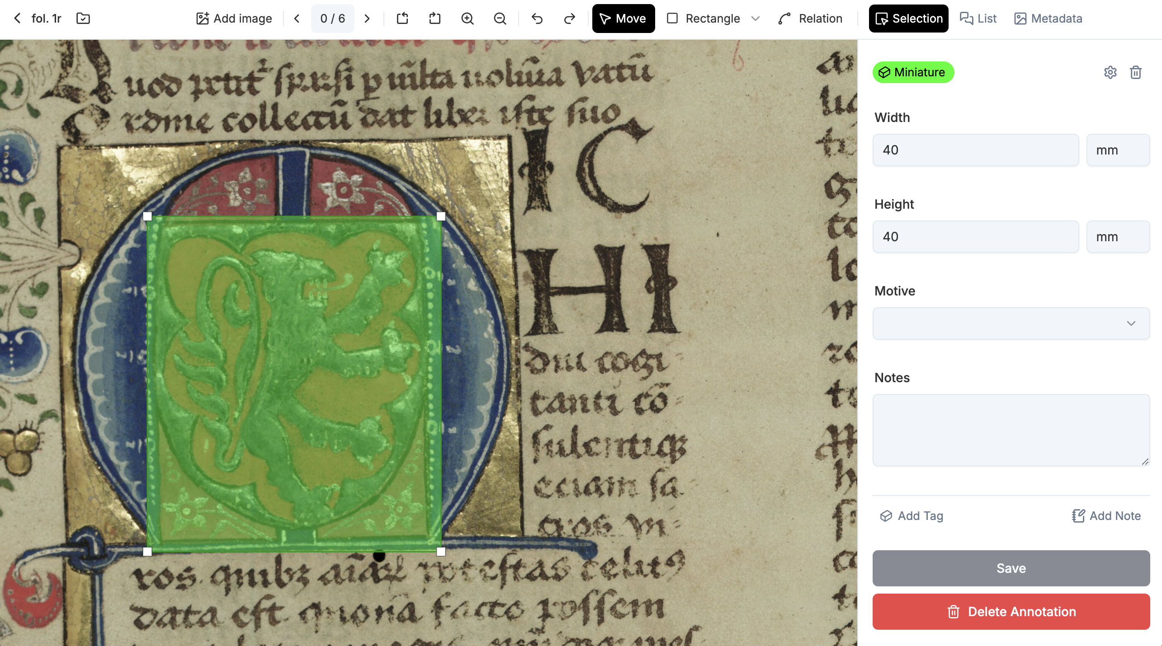This screenshot has width=1162, height=646.
Task: Open the Motive dropdown
Action: click(1011, 323)
